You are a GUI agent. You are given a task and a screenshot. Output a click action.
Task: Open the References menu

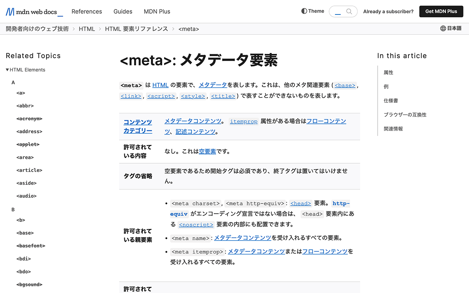(87, 11)
